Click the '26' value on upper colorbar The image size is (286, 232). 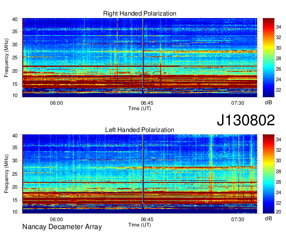click(x=278, y=69)
